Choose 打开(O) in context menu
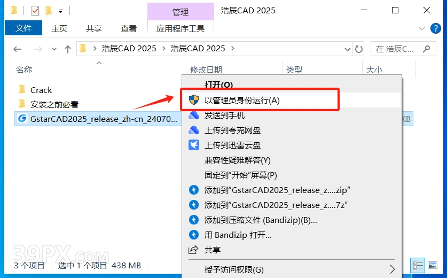The height and width of the screenshot is (278, 447). (218, 84)
